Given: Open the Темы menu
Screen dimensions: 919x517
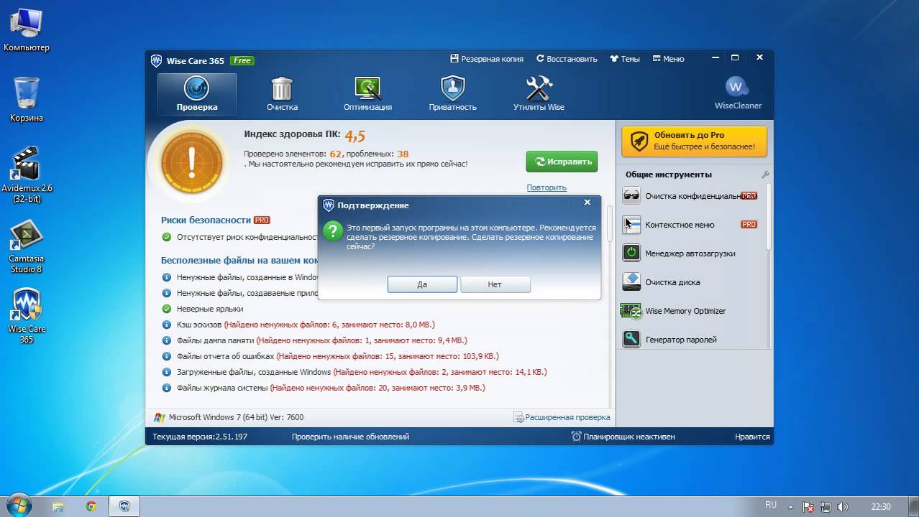Looking at the screenshot, I should click(x=625, y=59).
